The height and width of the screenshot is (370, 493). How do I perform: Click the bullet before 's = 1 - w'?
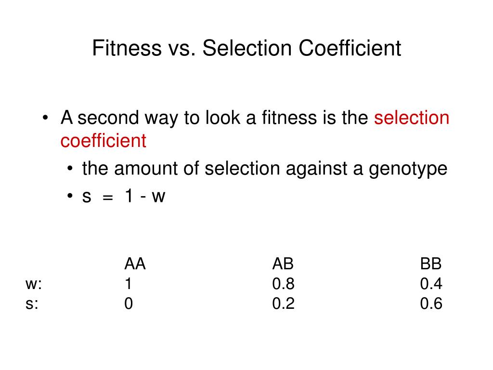click(70, 196)
